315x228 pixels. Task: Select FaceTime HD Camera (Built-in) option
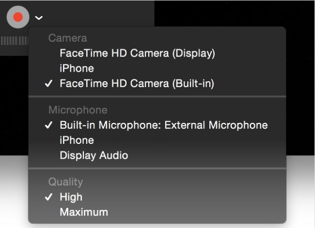point(157,83)
